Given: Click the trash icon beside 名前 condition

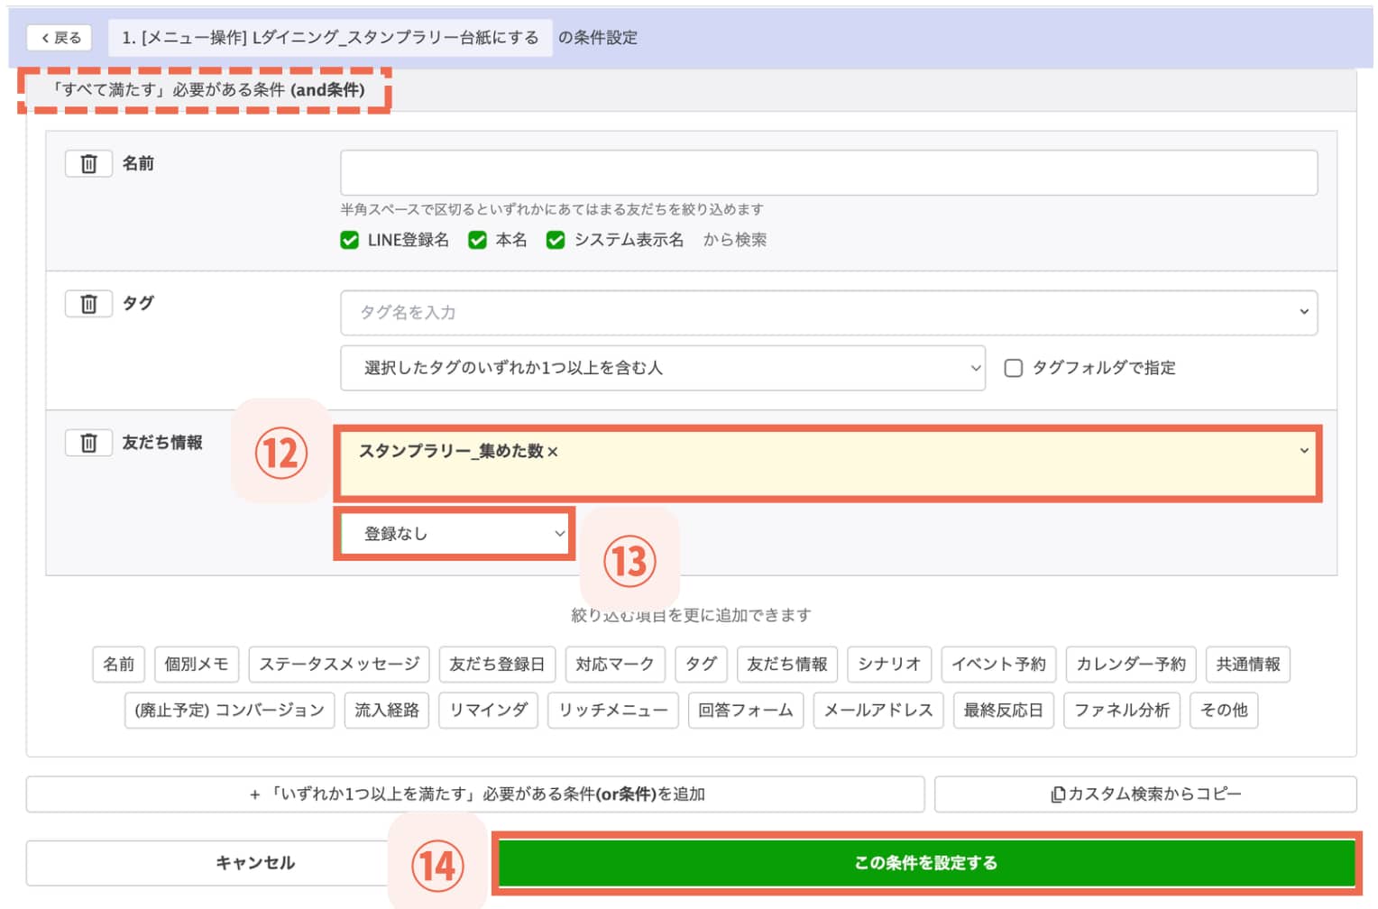Looking at the screenshot, I should (87, 163).
